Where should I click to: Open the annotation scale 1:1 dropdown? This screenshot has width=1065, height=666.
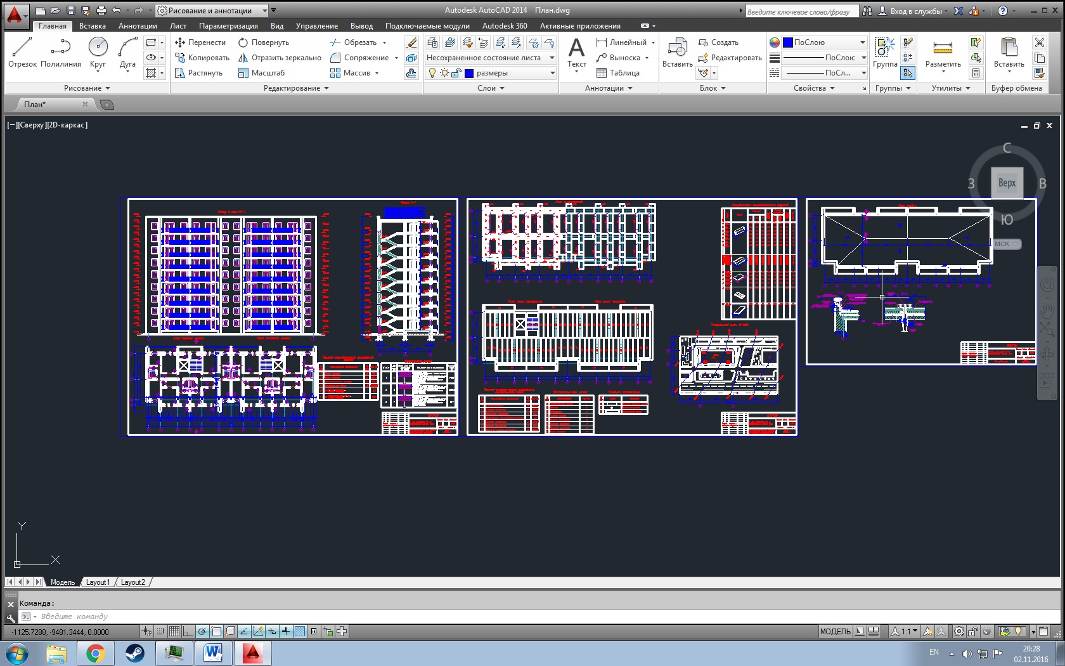click(x=905, y=631)
